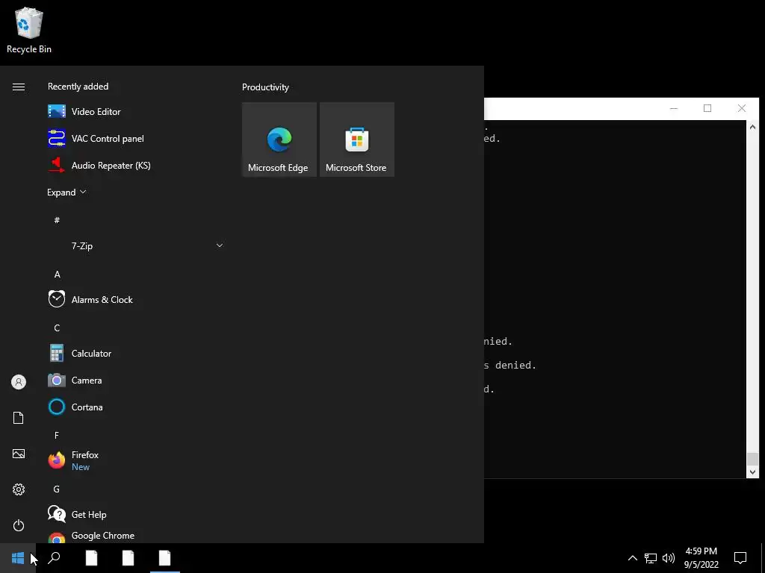
Task: Click the Power button in Start menu
Action: pos(19,525)
